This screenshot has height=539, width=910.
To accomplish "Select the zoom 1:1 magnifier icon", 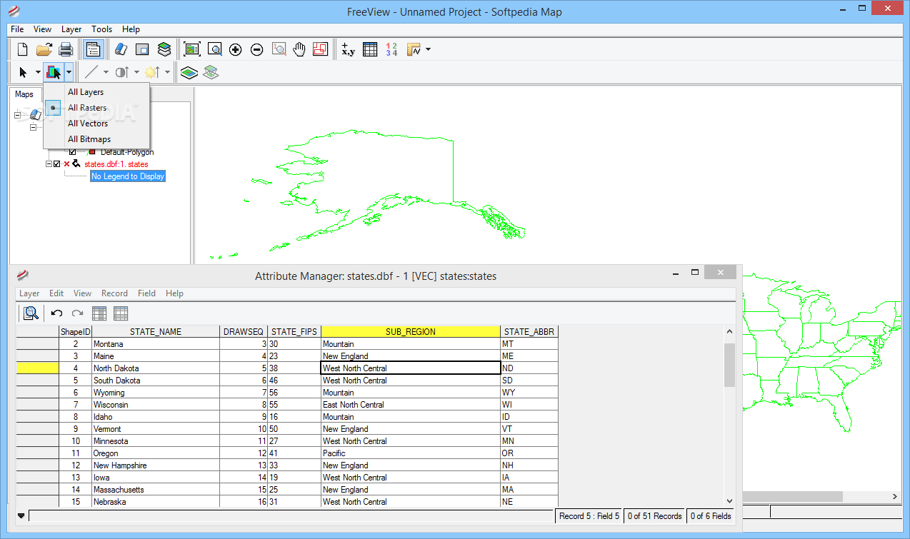I will coord(279,49).
